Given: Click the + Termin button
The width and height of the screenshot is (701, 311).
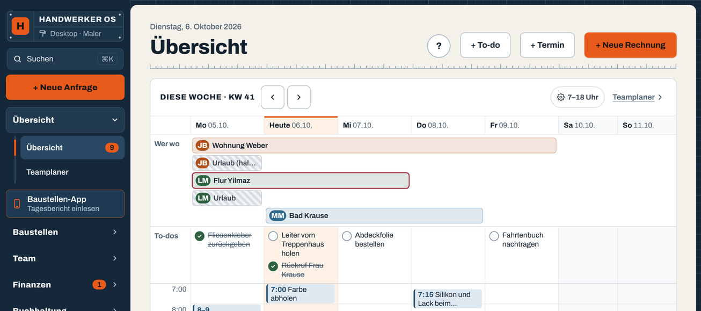Looking at the screenshot, I should pos(547,45).
